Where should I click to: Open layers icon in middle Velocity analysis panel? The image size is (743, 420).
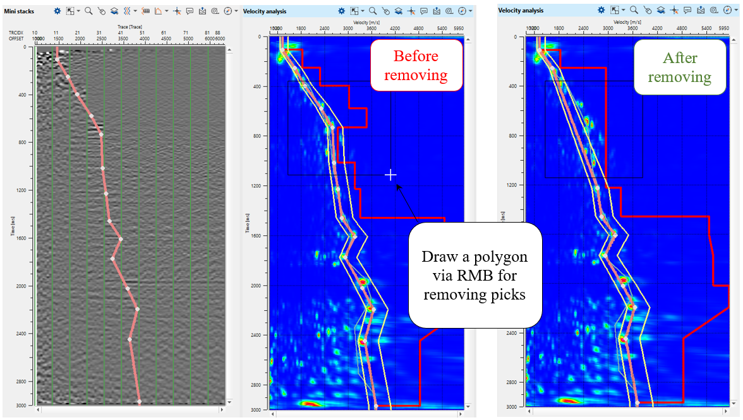(399, 11)
